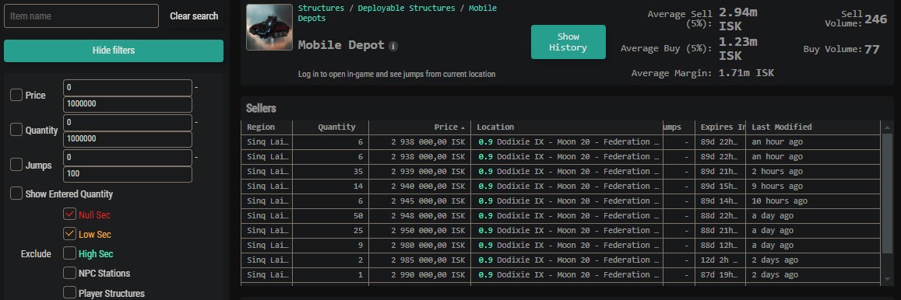
Task: Open the Deployable Structures breadcrumb link
Action: (407, 8)
